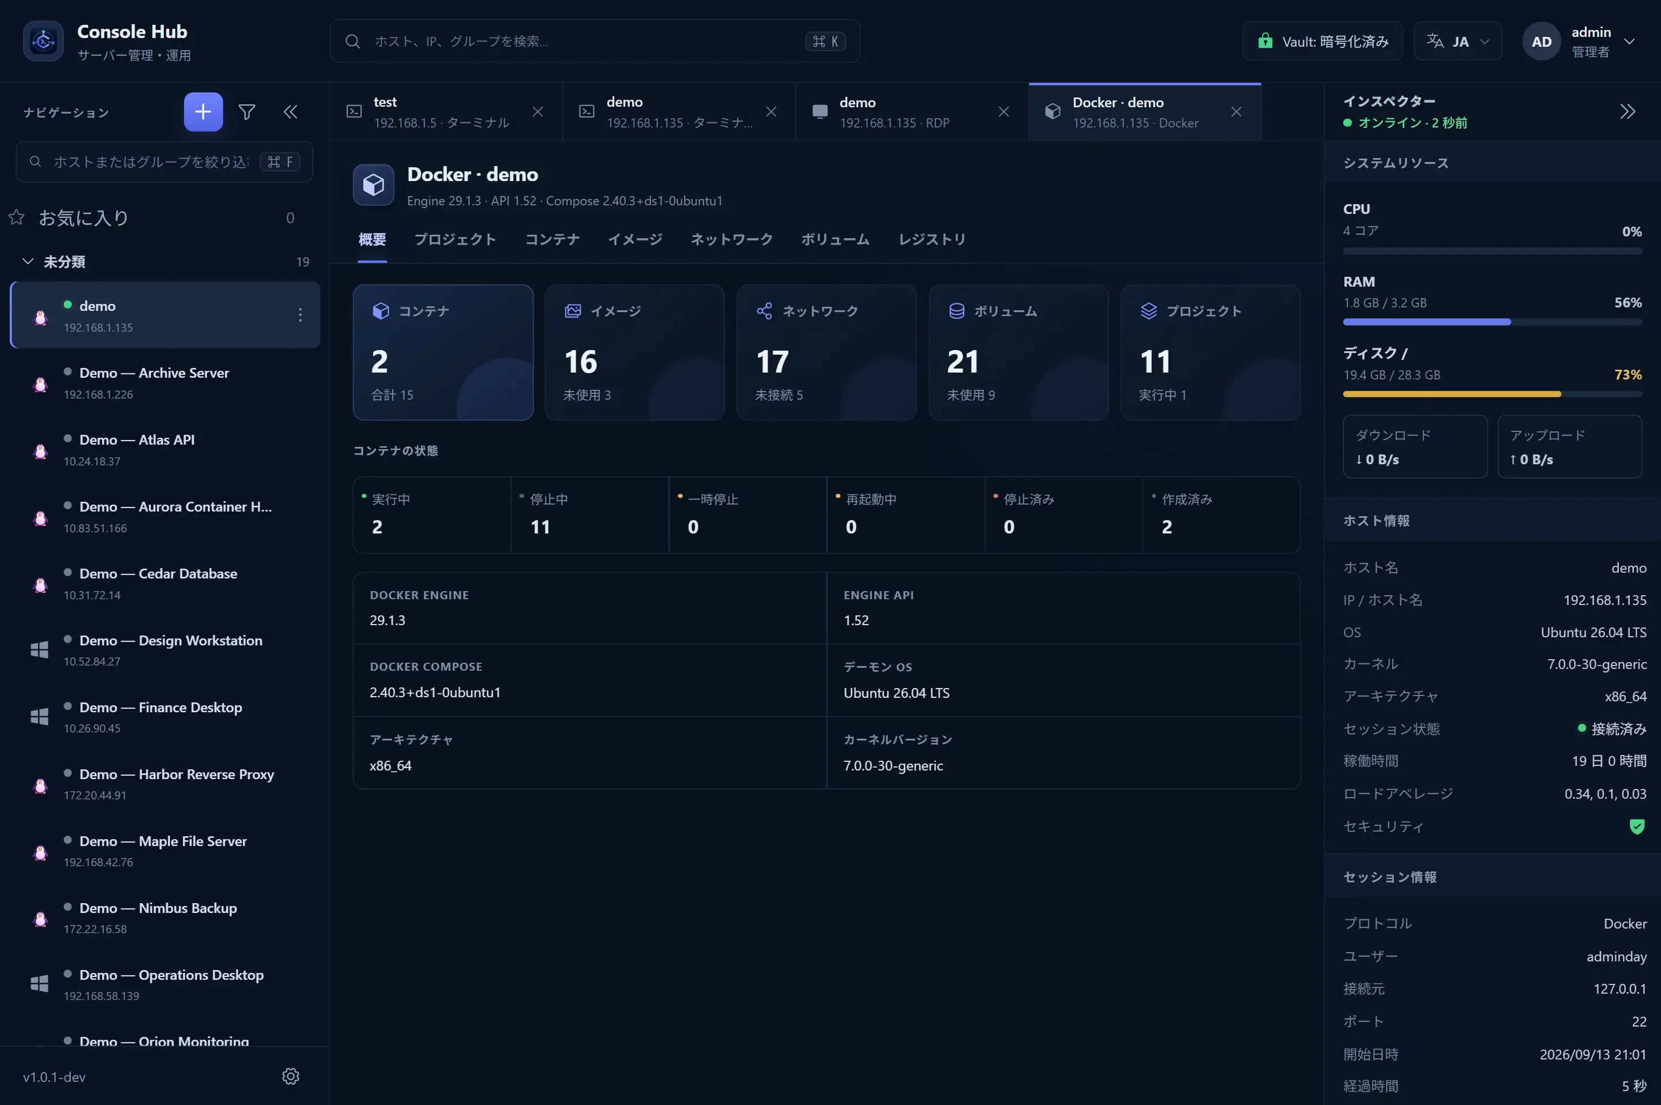Open the ボリューム tab

point(835,239)
